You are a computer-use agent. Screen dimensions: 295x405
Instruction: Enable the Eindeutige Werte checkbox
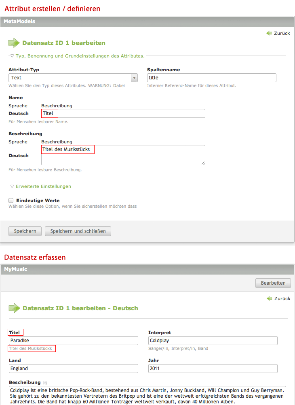pyautogui.click(x=11, y=200)
